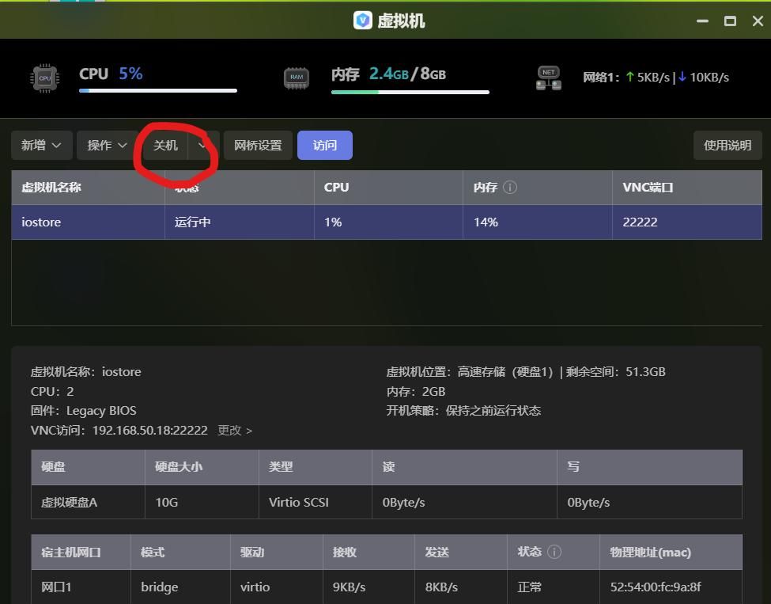Open the 网桥设置 bridge settings
The image size is (771, 604).
[258, 145]
